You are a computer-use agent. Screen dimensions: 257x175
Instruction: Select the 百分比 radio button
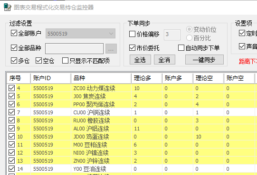tap(189, 38)
